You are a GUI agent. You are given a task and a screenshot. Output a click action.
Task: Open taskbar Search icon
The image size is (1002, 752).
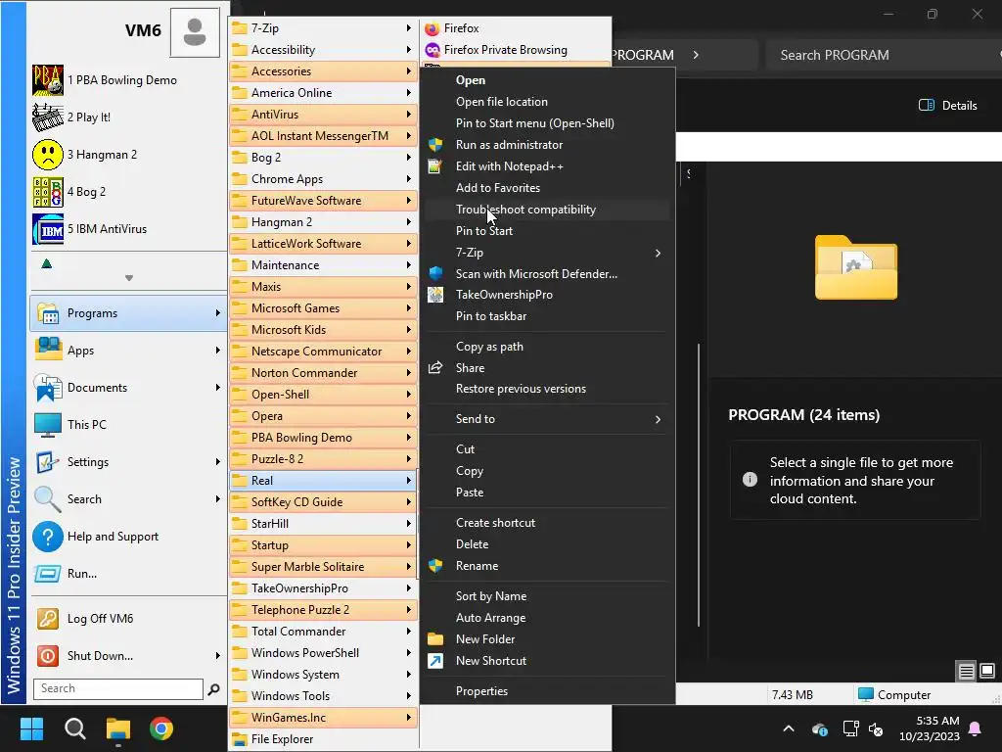tap(74, 728)
